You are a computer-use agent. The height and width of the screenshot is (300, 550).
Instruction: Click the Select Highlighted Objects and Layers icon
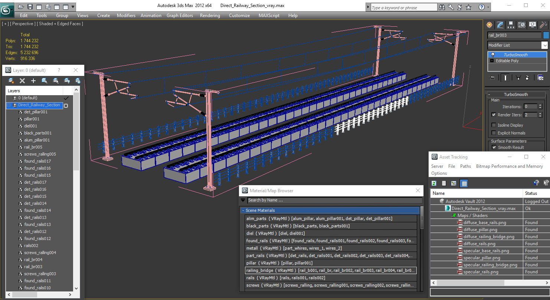click(45, 81)
